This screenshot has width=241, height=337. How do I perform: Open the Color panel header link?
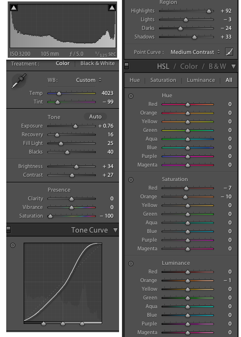(x=189, y=66)
